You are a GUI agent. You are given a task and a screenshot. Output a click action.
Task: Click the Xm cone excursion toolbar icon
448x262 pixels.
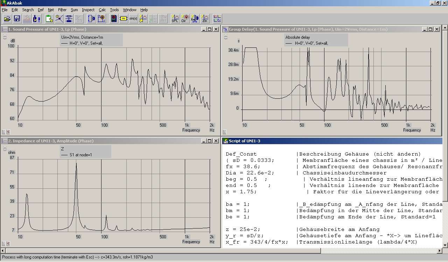[195, 19]
